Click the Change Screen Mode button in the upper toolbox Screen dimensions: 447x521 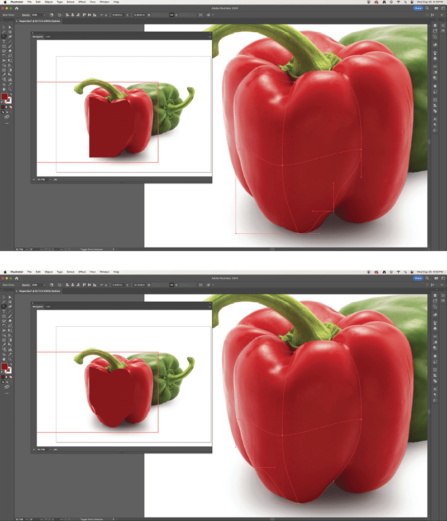[x=7, y=117]
